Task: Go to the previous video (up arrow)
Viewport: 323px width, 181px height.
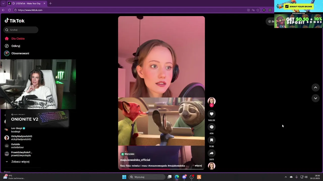Action: click(315, 87)
